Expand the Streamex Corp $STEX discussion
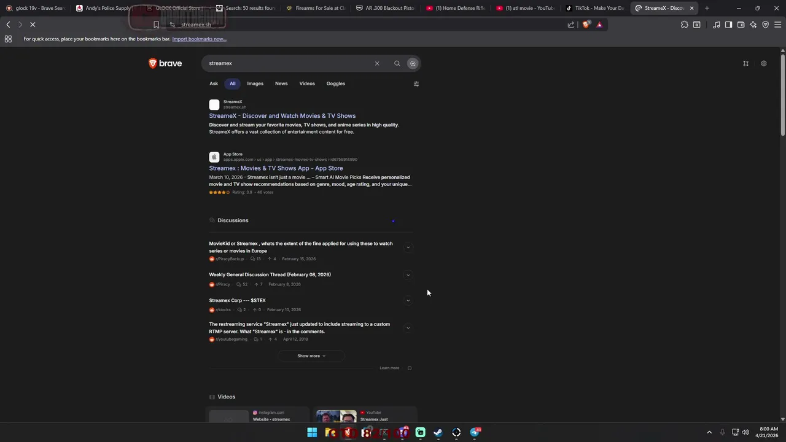Screen dimensions: 786x442 tap(408, 301)
